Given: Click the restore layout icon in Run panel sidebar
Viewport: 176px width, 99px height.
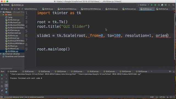Looking at the screenshot, I should click(2, 86).
